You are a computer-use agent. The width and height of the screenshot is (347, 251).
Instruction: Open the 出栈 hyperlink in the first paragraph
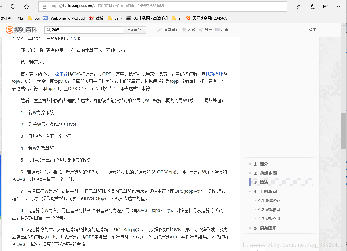(72, 38)
